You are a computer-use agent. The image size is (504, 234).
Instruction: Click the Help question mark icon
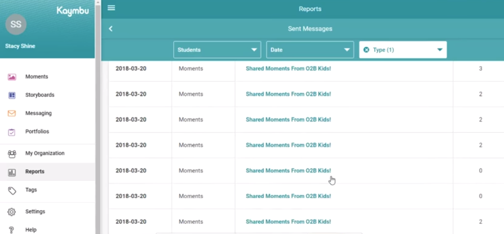(x=12, y=230)
